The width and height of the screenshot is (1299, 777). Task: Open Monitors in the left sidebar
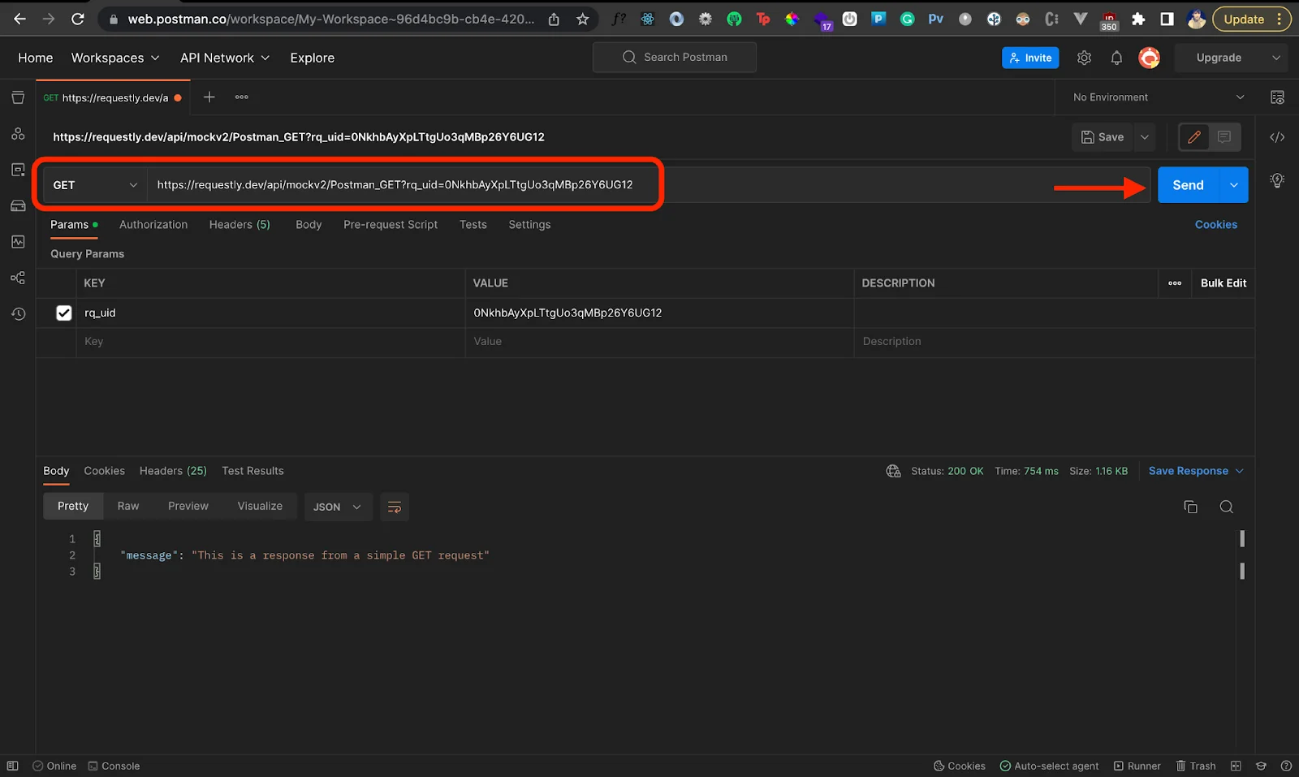pos(18,242)
